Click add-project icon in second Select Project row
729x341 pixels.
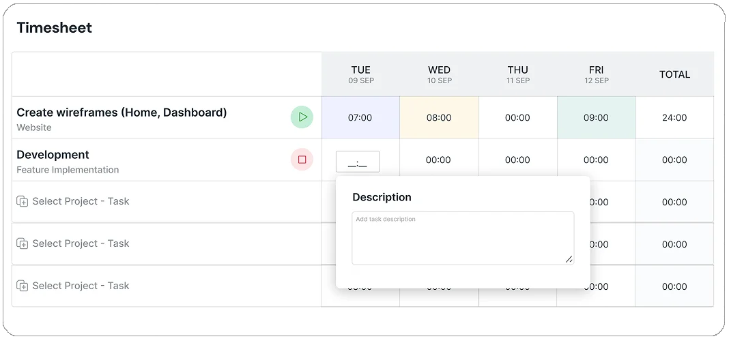click(23, 243)
